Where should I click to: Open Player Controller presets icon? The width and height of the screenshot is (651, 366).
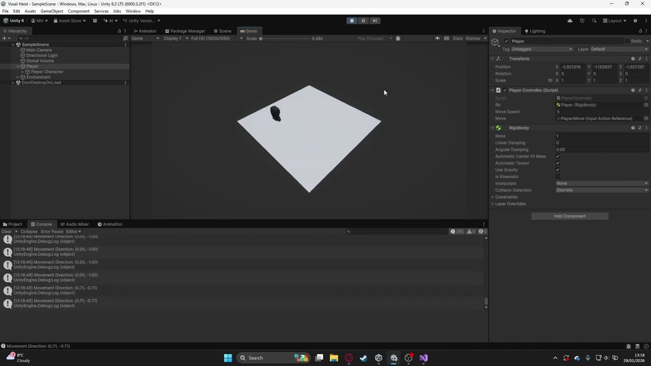coord(640,90)
